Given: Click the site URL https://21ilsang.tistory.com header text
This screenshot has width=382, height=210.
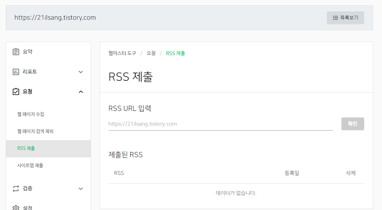Looking at the screenshot, I should [55, 17].
